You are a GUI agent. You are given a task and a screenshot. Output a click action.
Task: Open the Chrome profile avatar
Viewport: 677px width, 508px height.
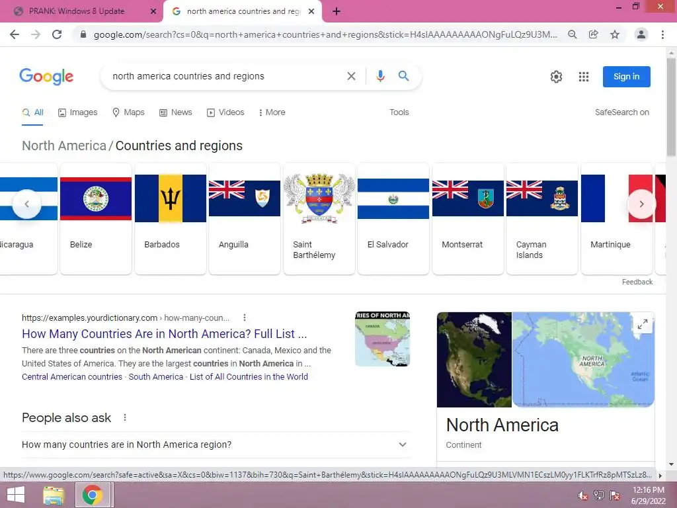coord(641,34)
